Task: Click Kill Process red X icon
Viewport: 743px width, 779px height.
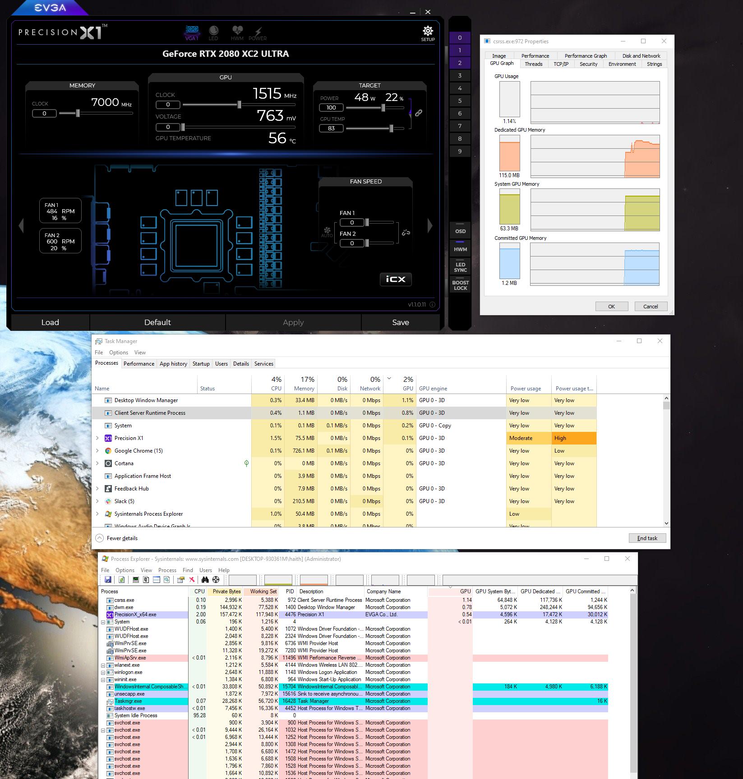Action: (192, 580)
